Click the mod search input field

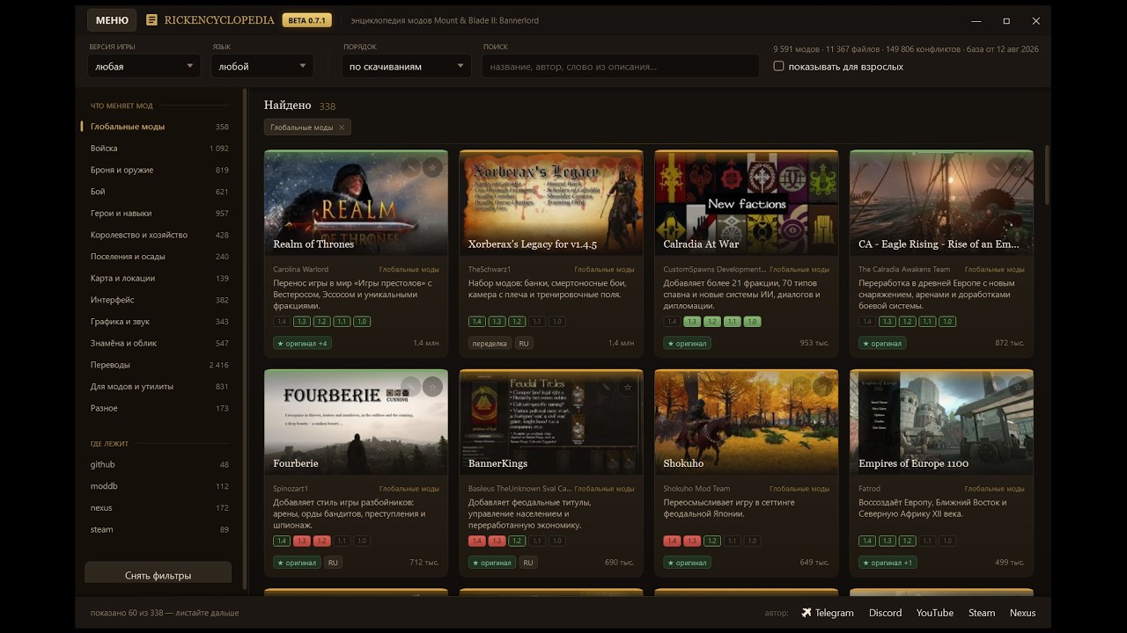620,66
